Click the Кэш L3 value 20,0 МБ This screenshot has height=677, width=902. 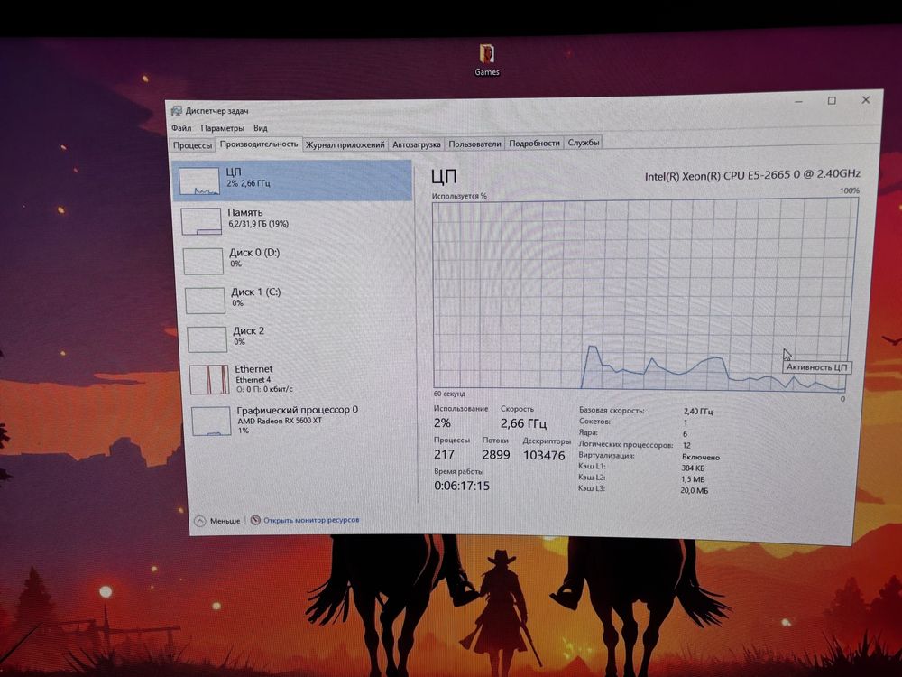point(694,490)
